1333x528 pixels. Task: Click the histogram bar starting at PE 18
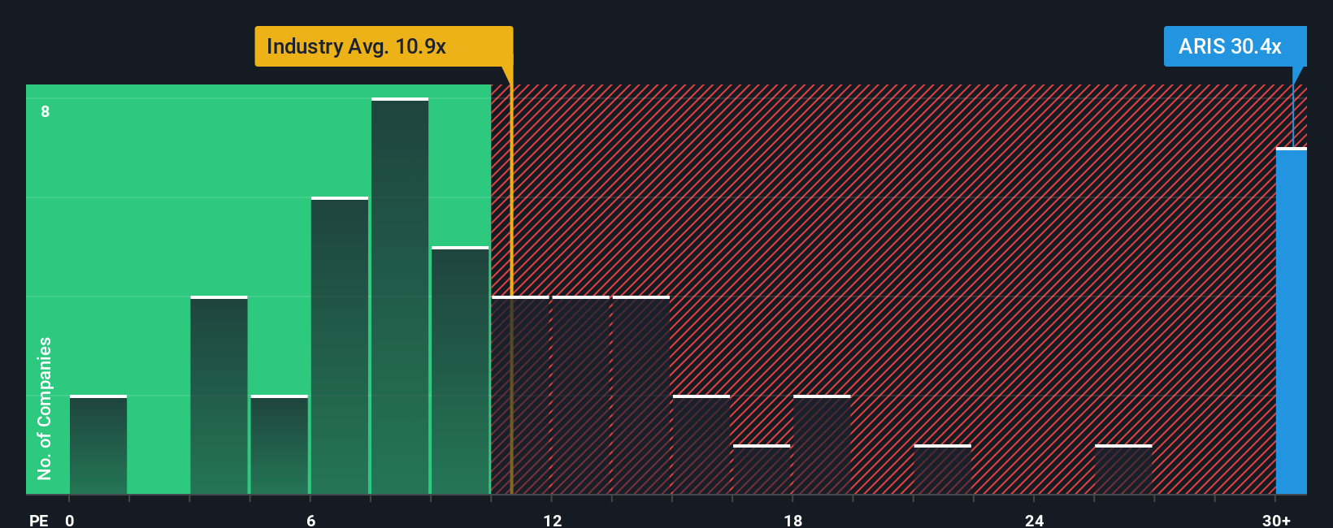[x=822, y=444]
